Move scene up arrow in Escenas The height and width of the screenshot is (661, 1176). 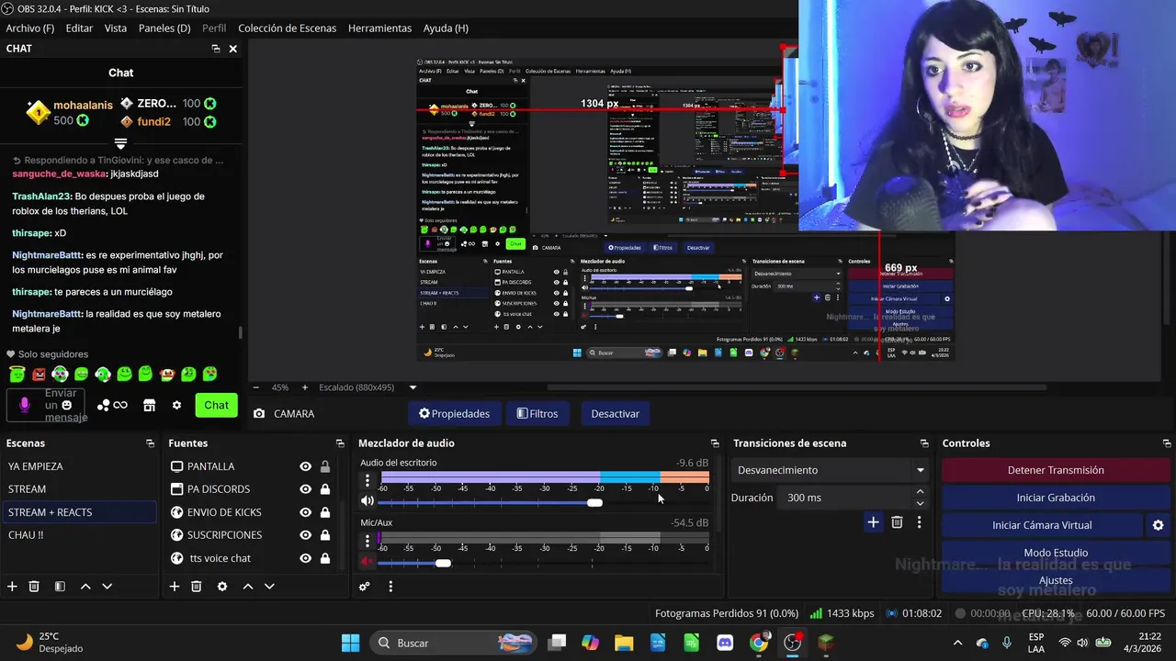click(85, 587)
